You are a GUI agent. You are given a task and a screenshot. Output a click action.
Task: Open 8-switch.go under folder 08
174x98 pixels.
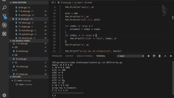pyautogui.click(x=29, y=51)
